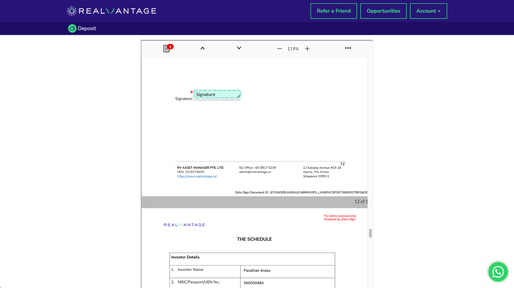Viewport: 514px width, 288px height.
Task: Click Refer a Friend button
Action: click(x=333, y=11)
